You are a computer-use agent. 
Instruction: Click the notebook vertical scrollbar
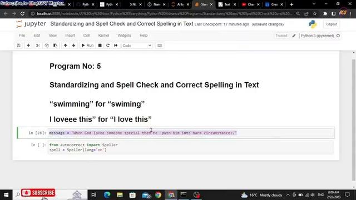[354, 120]
